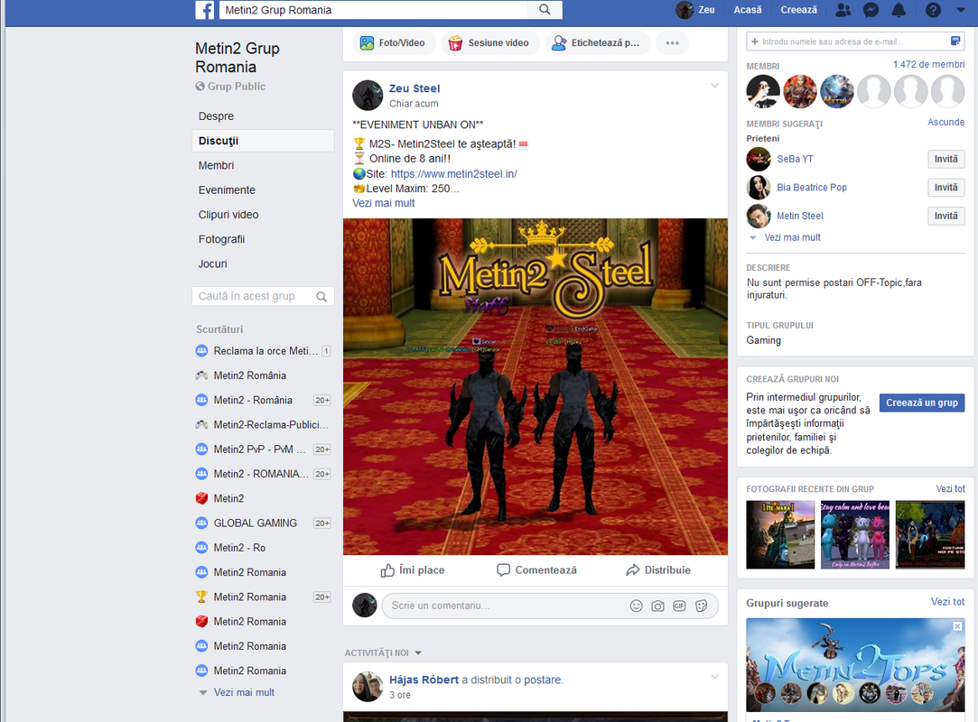Select Etichetează p... post option
978x722 pixels.
pos(596,43)
